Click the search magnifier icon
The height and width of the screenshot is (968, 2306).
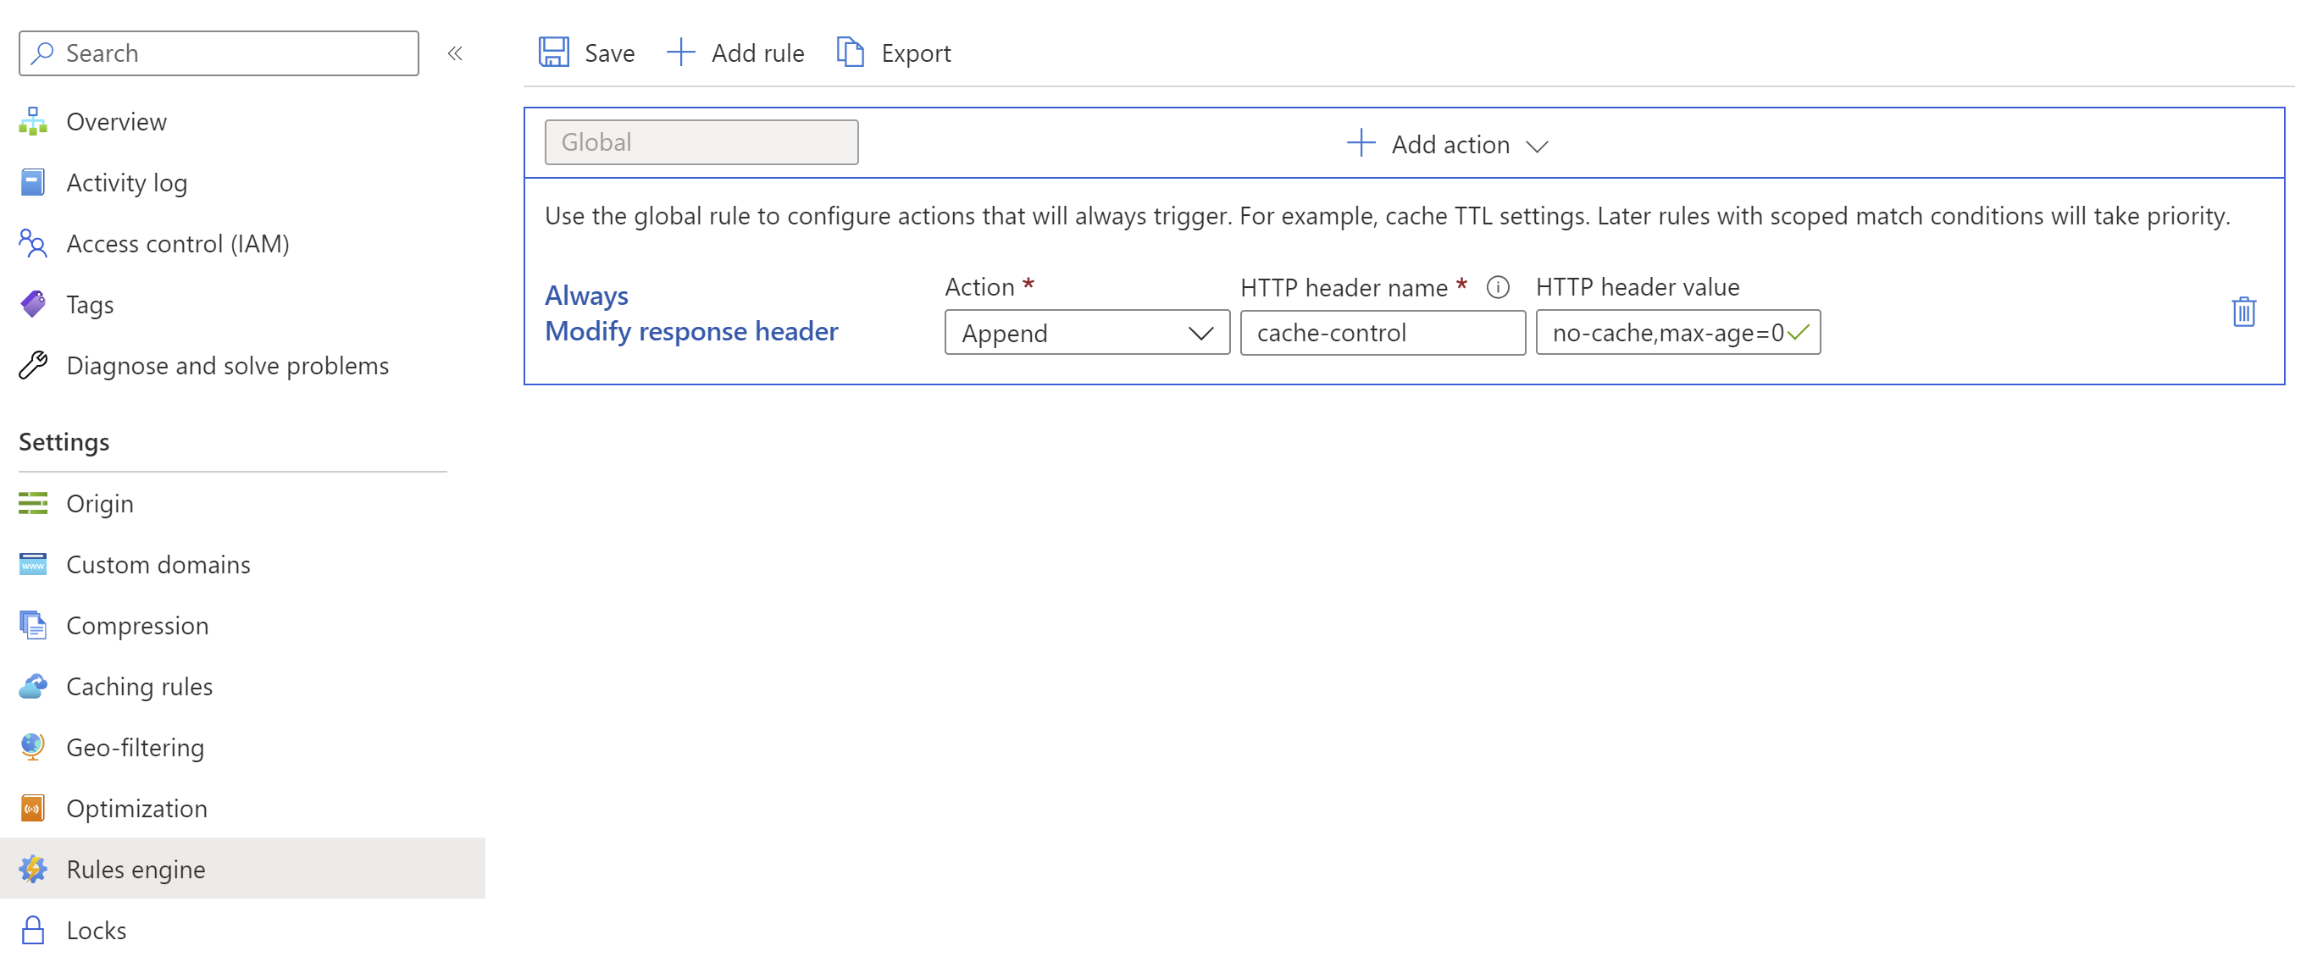pos(42,53)
